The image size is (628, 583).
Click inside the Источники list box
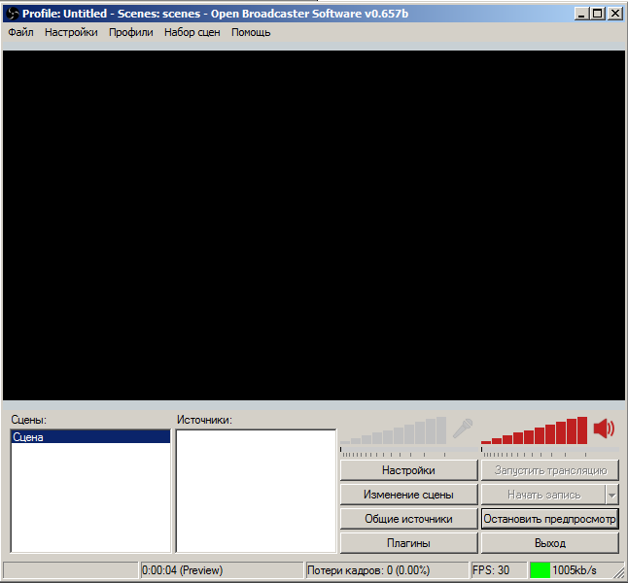click(256, 491)
